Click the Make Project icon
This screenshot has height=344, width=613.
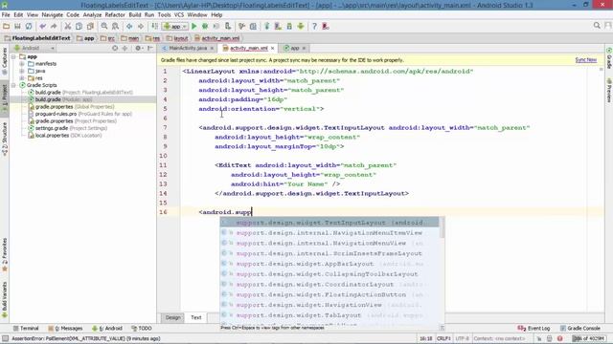pyautogui.click(x=155, y=26)
